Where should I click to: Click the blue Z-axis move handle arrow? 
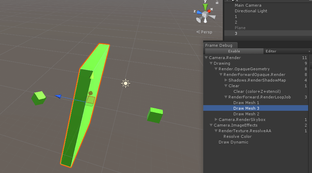pos(58,96)
